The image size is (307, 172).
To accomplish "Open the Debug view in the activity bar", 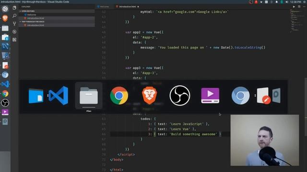I will coord(14,32).
